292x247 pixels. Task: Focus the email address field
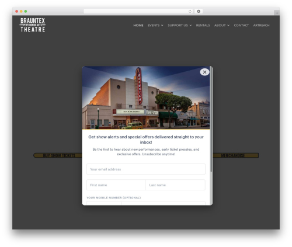[146, 169]
